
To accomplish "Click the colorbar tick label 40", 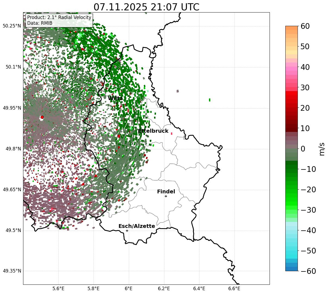I will click(305, 67).
